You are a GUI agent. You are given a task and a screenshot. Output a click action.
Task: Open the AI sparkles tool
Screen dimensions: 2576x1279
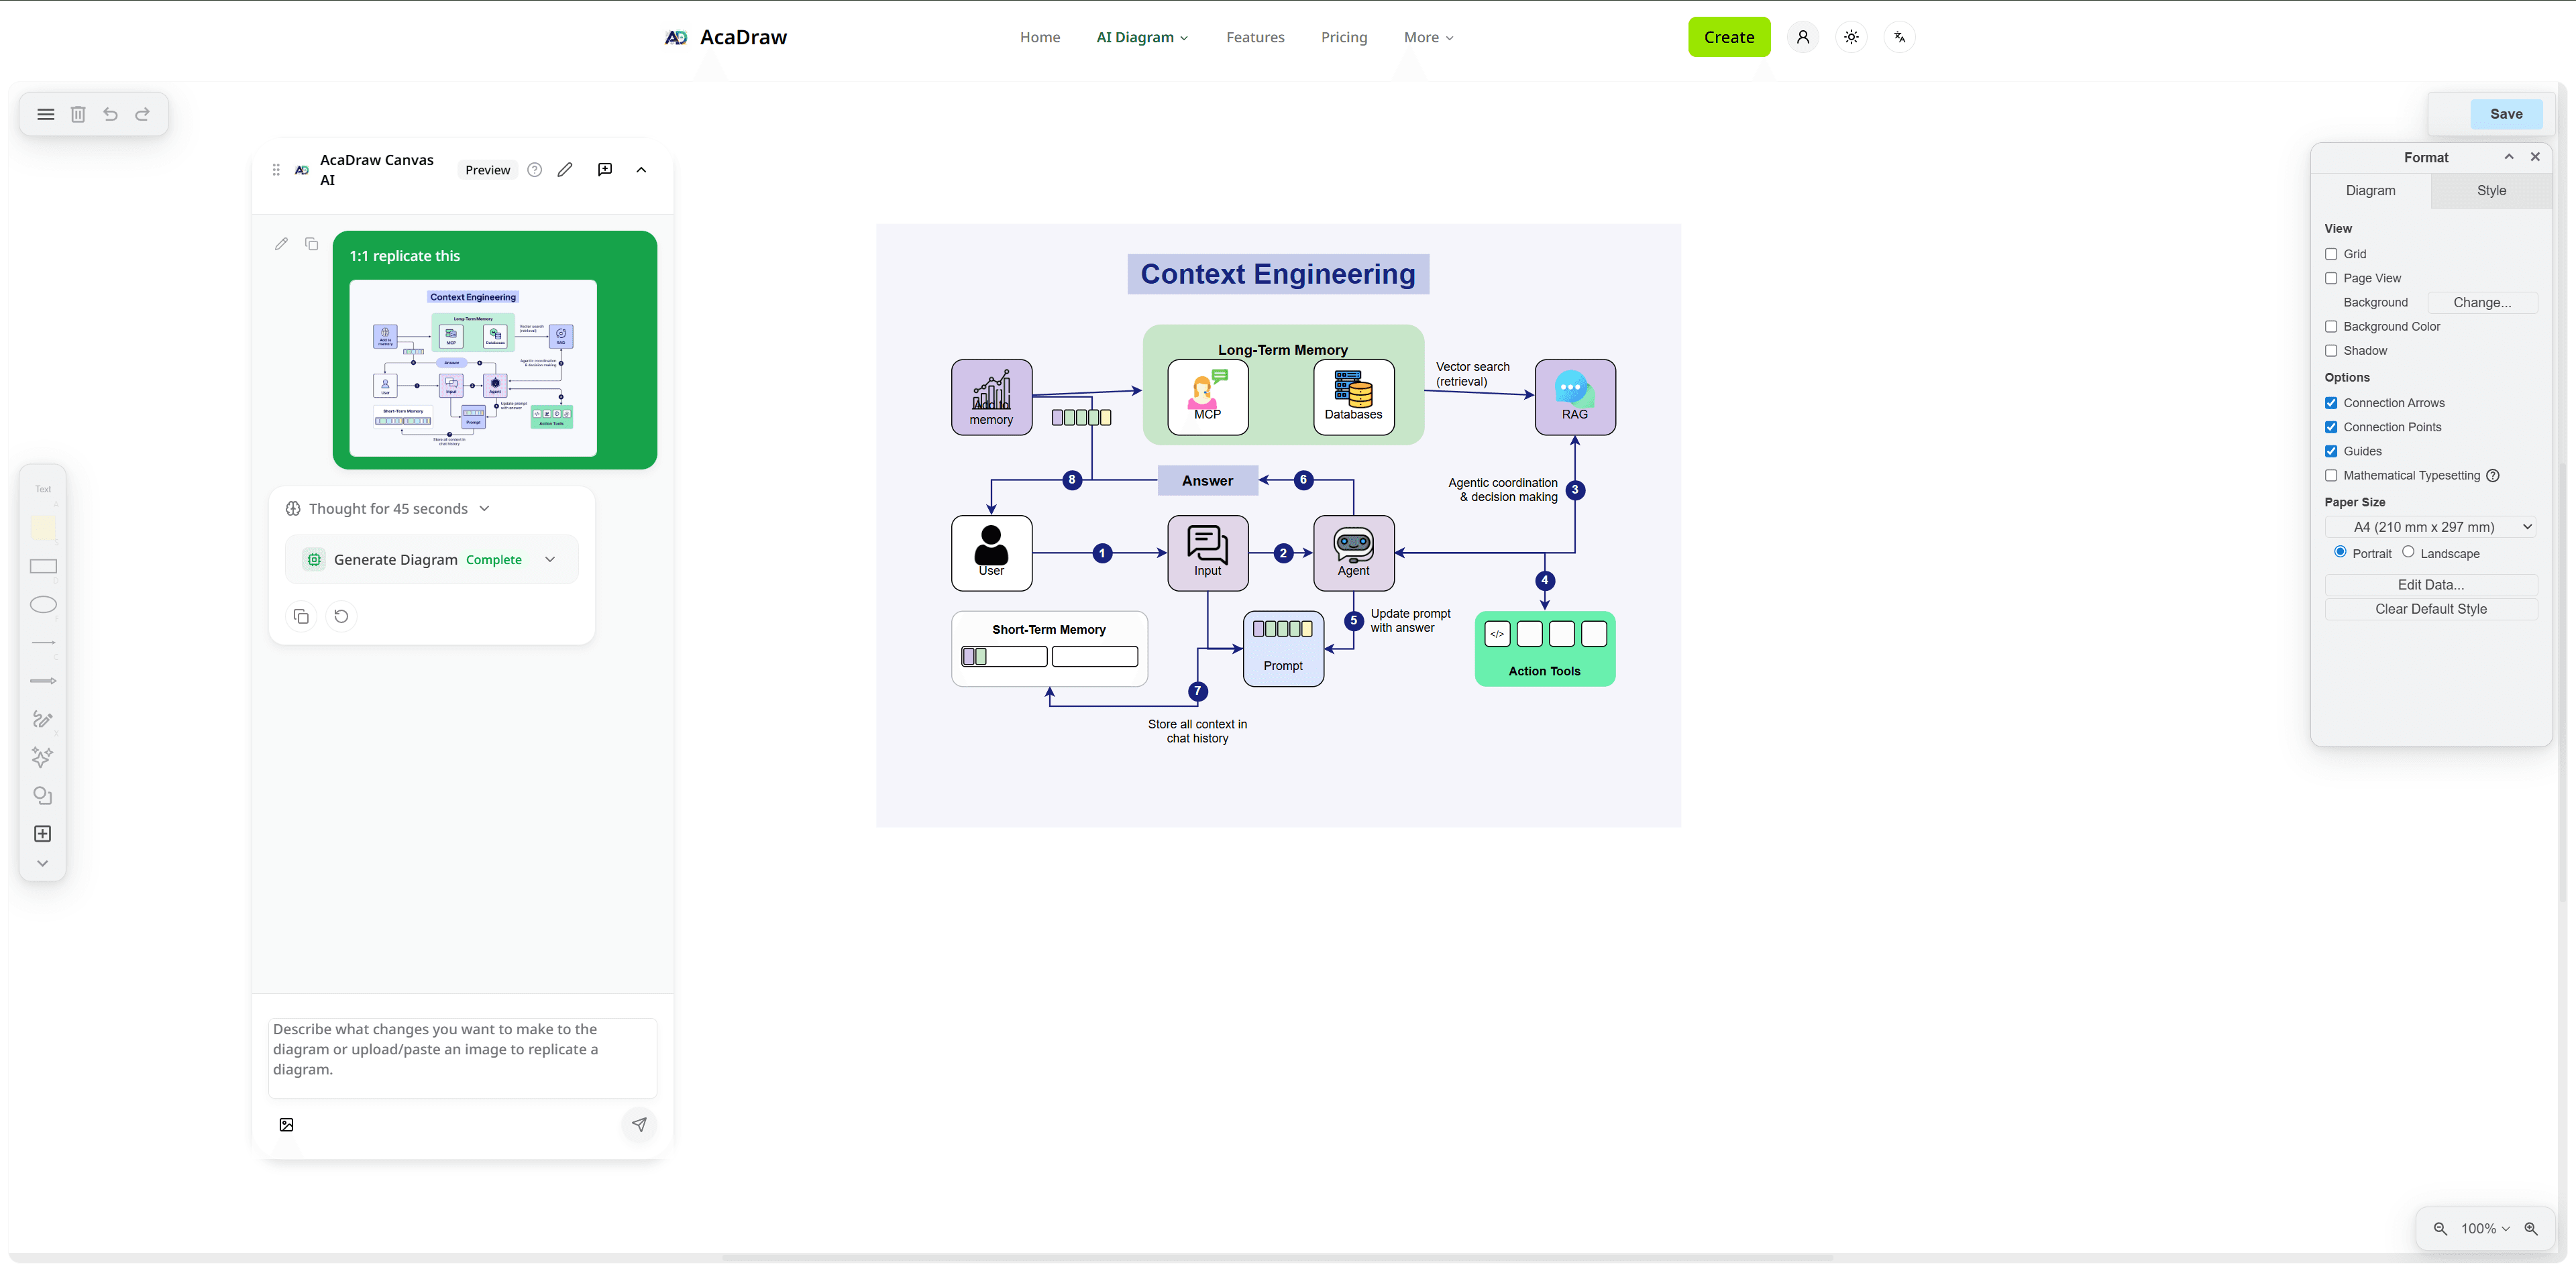pos(43,758)
